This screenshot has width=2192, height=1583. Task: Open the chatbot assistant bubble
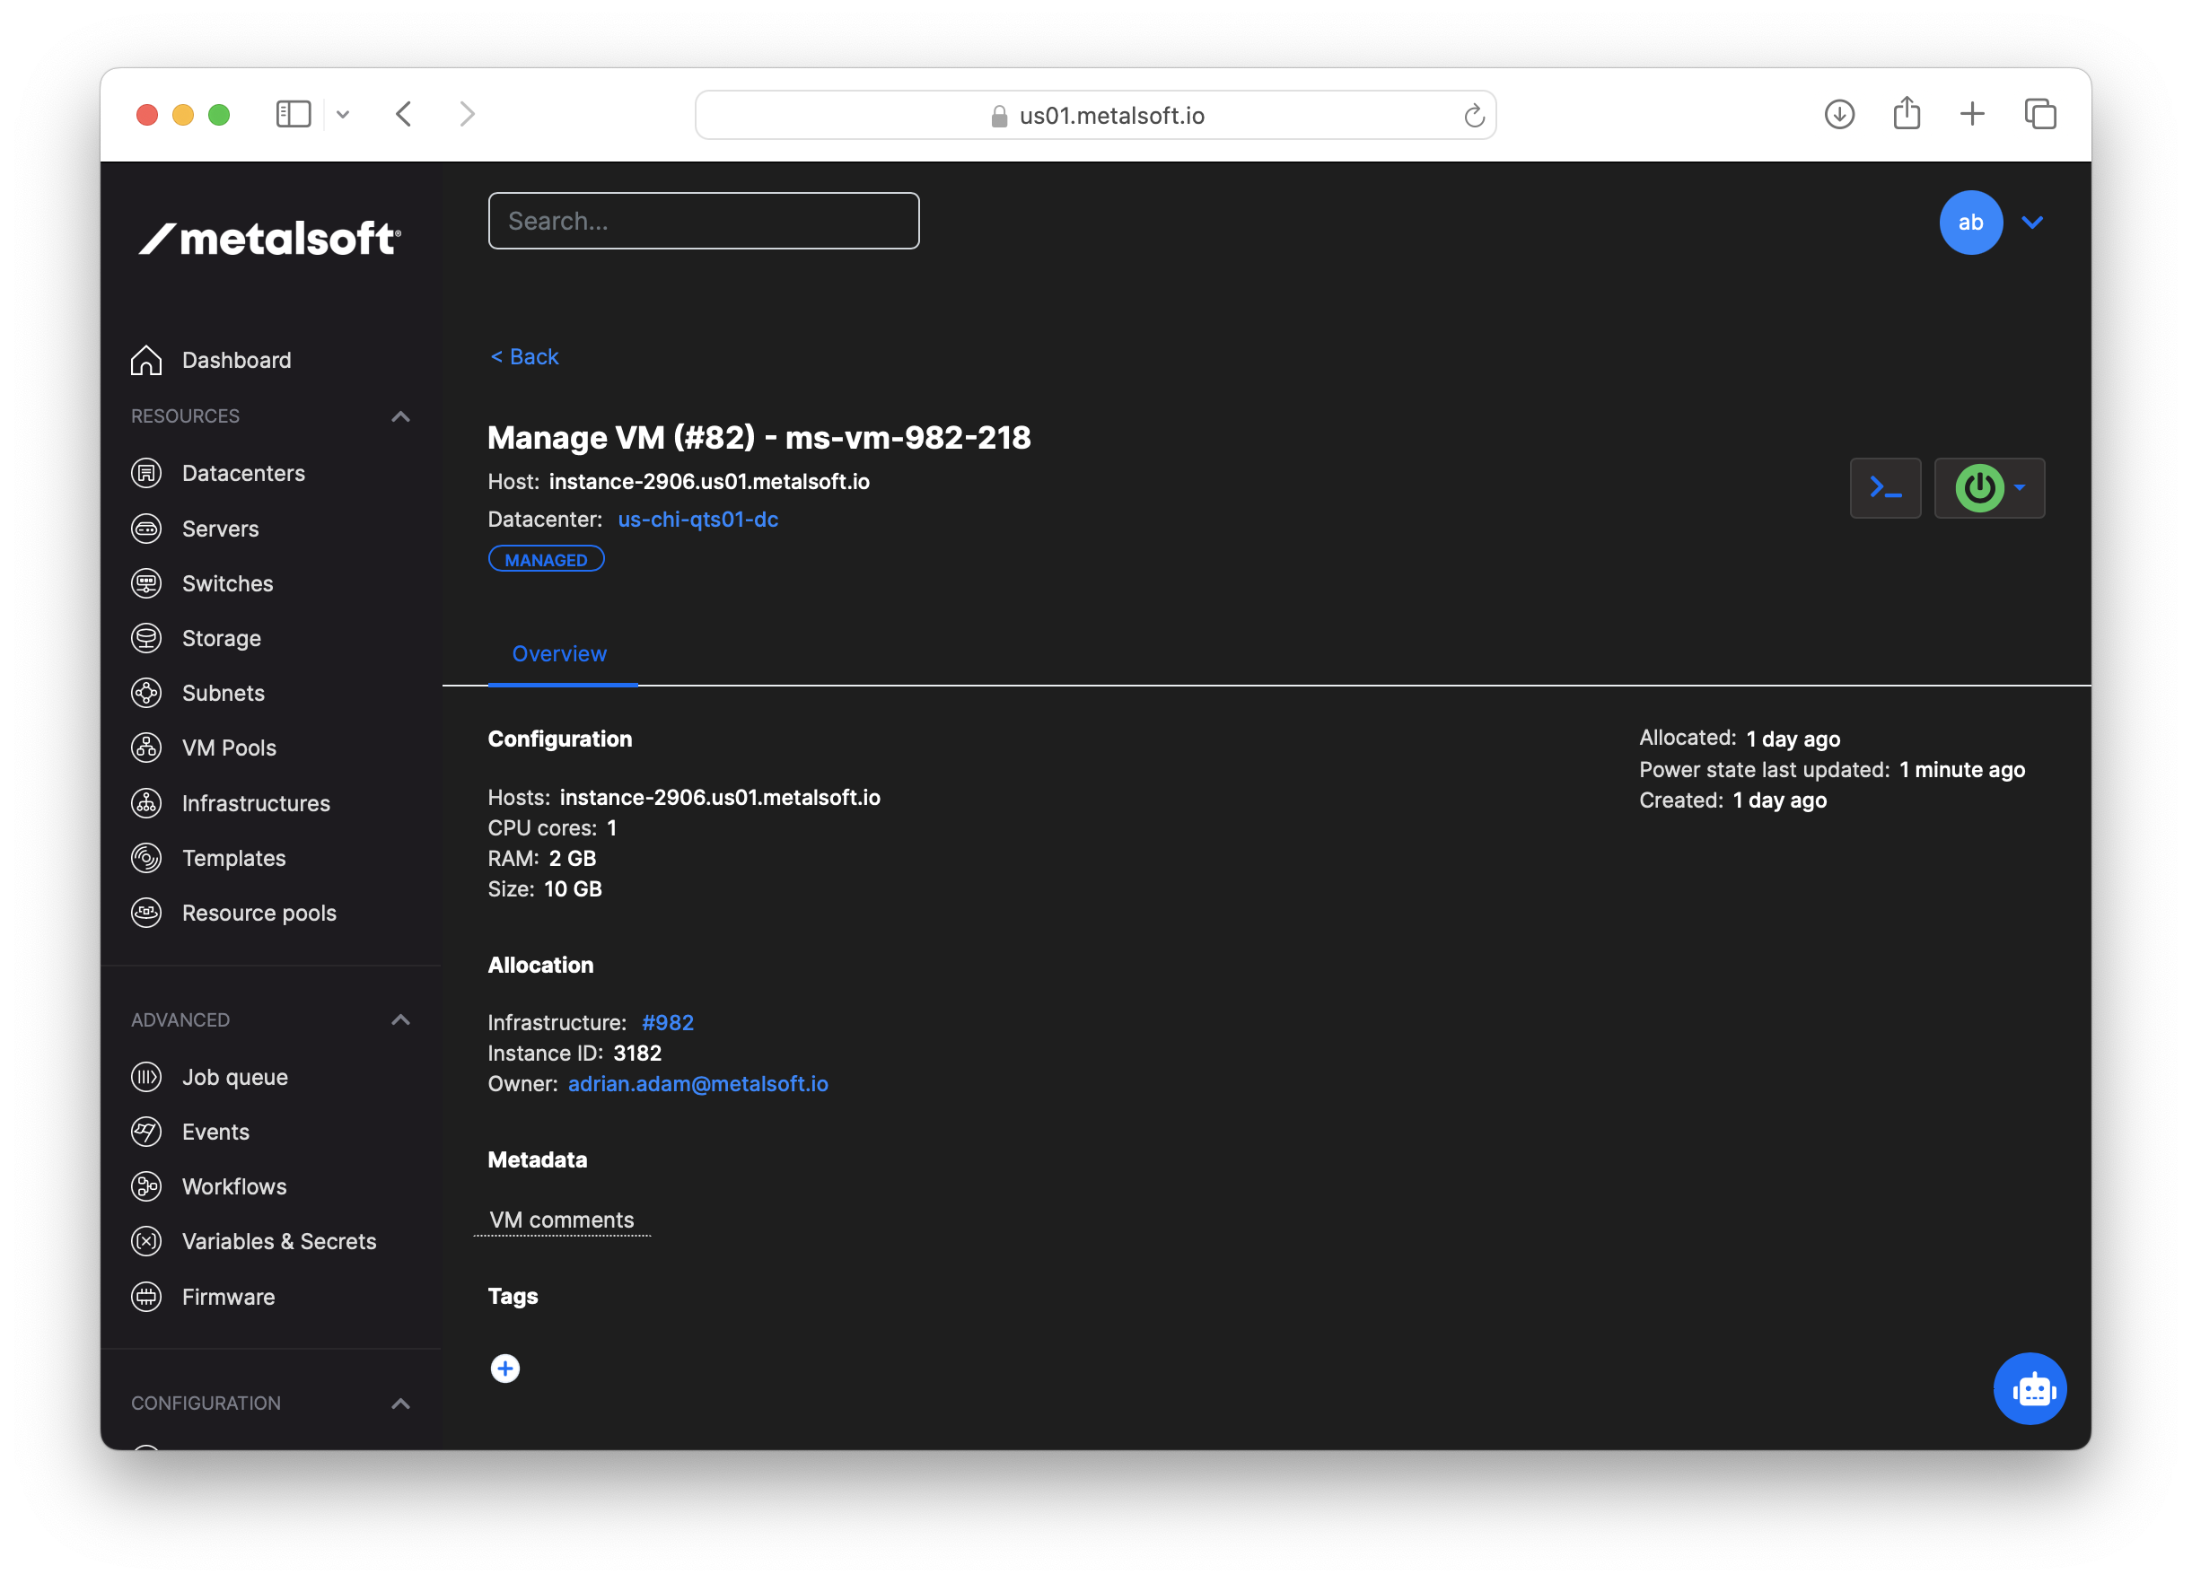[x=2030, y=1389]
